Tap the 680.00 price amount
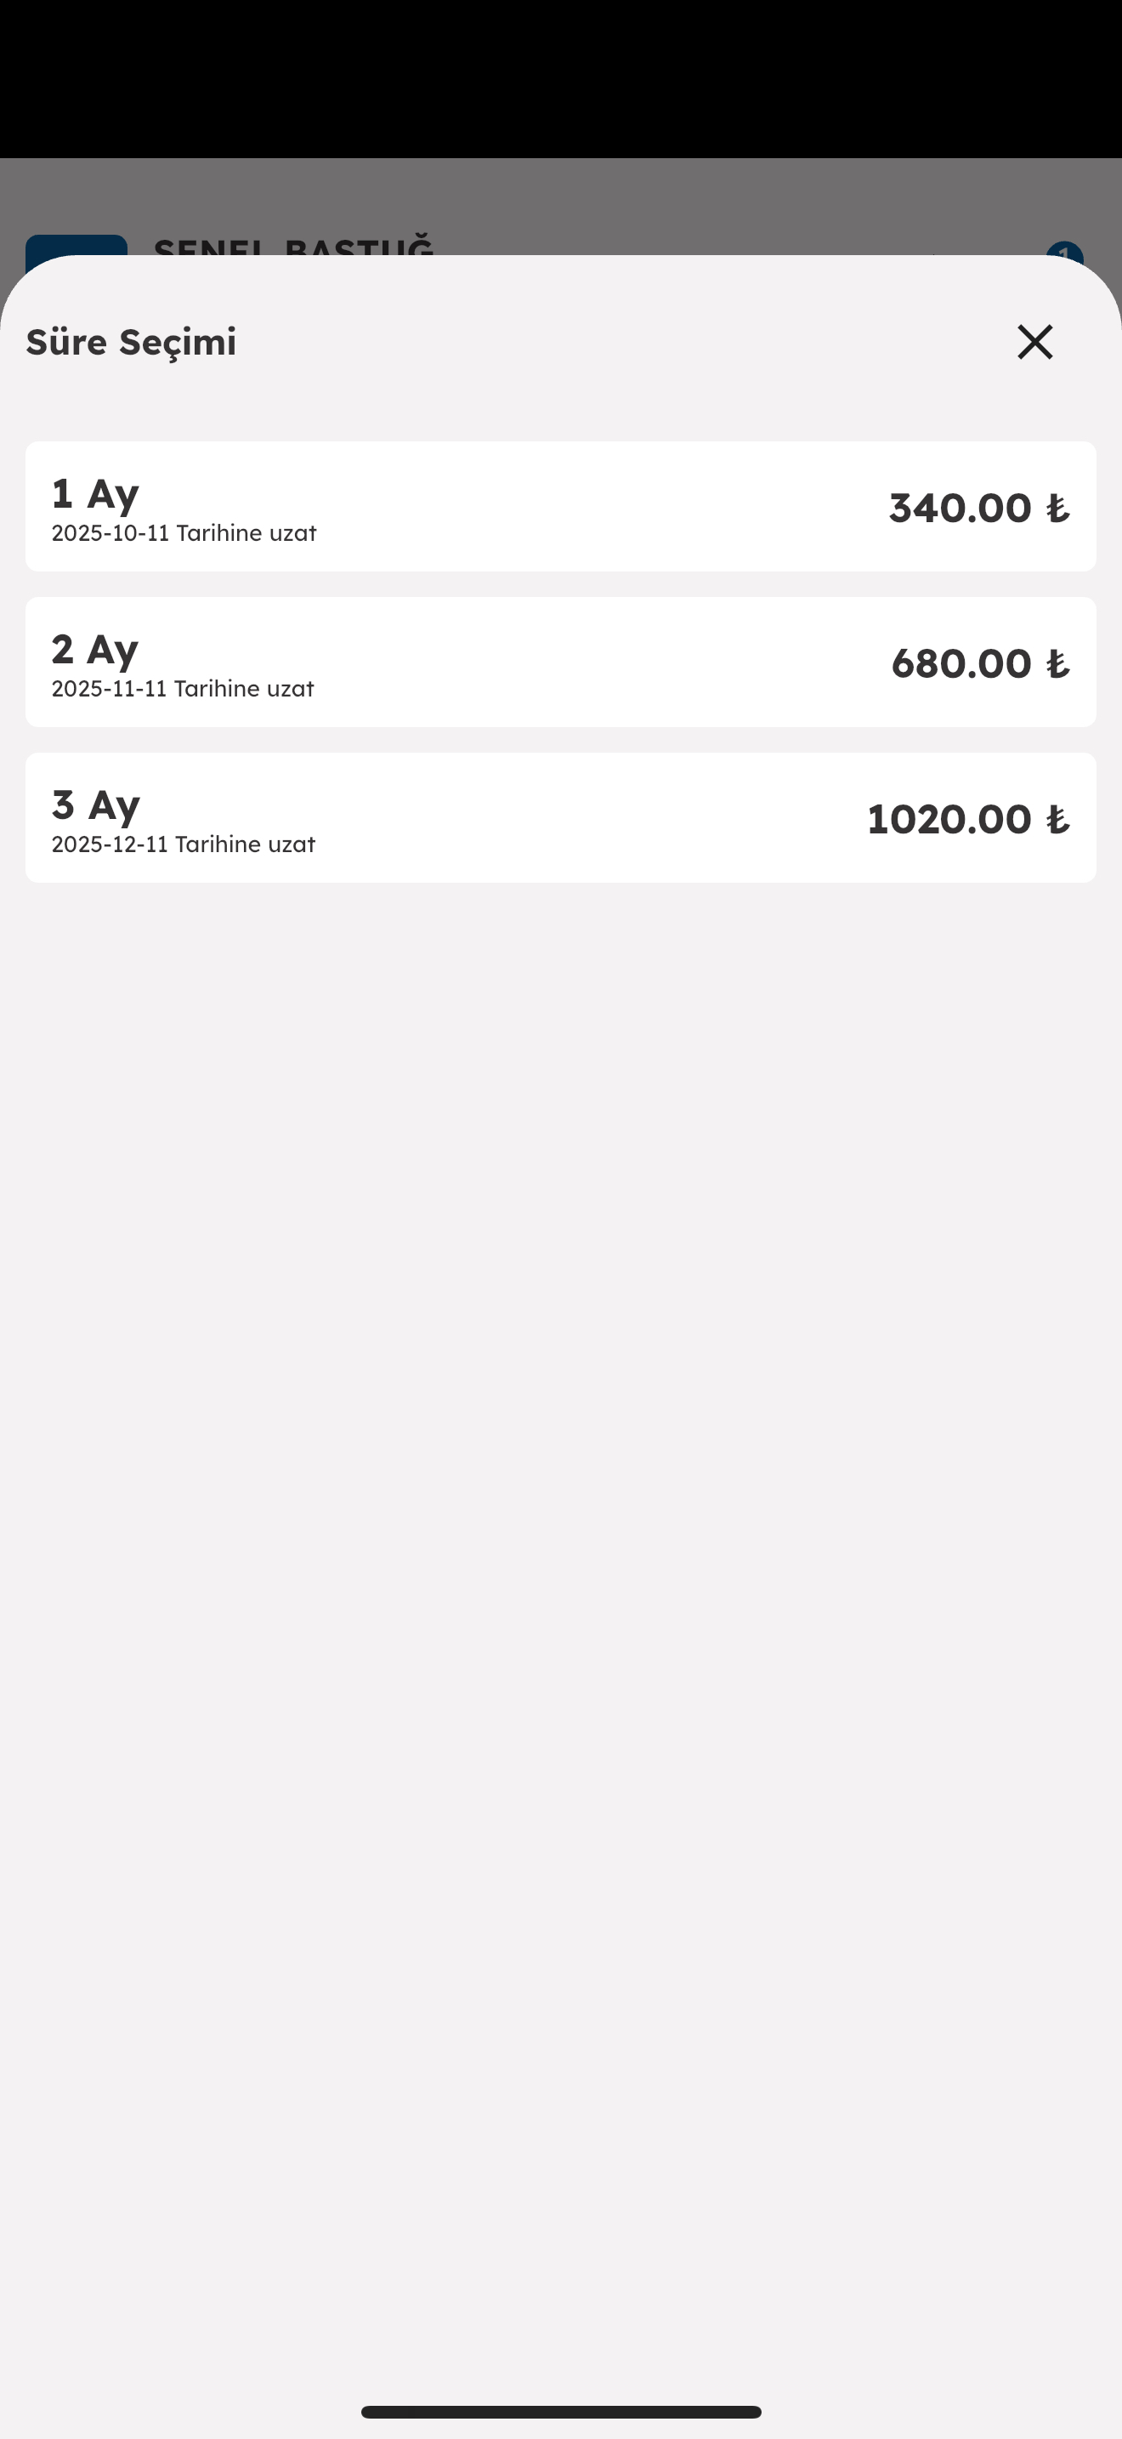Image resolution: width=1122 pixels, height=2439 pixels. pos(960,662)
